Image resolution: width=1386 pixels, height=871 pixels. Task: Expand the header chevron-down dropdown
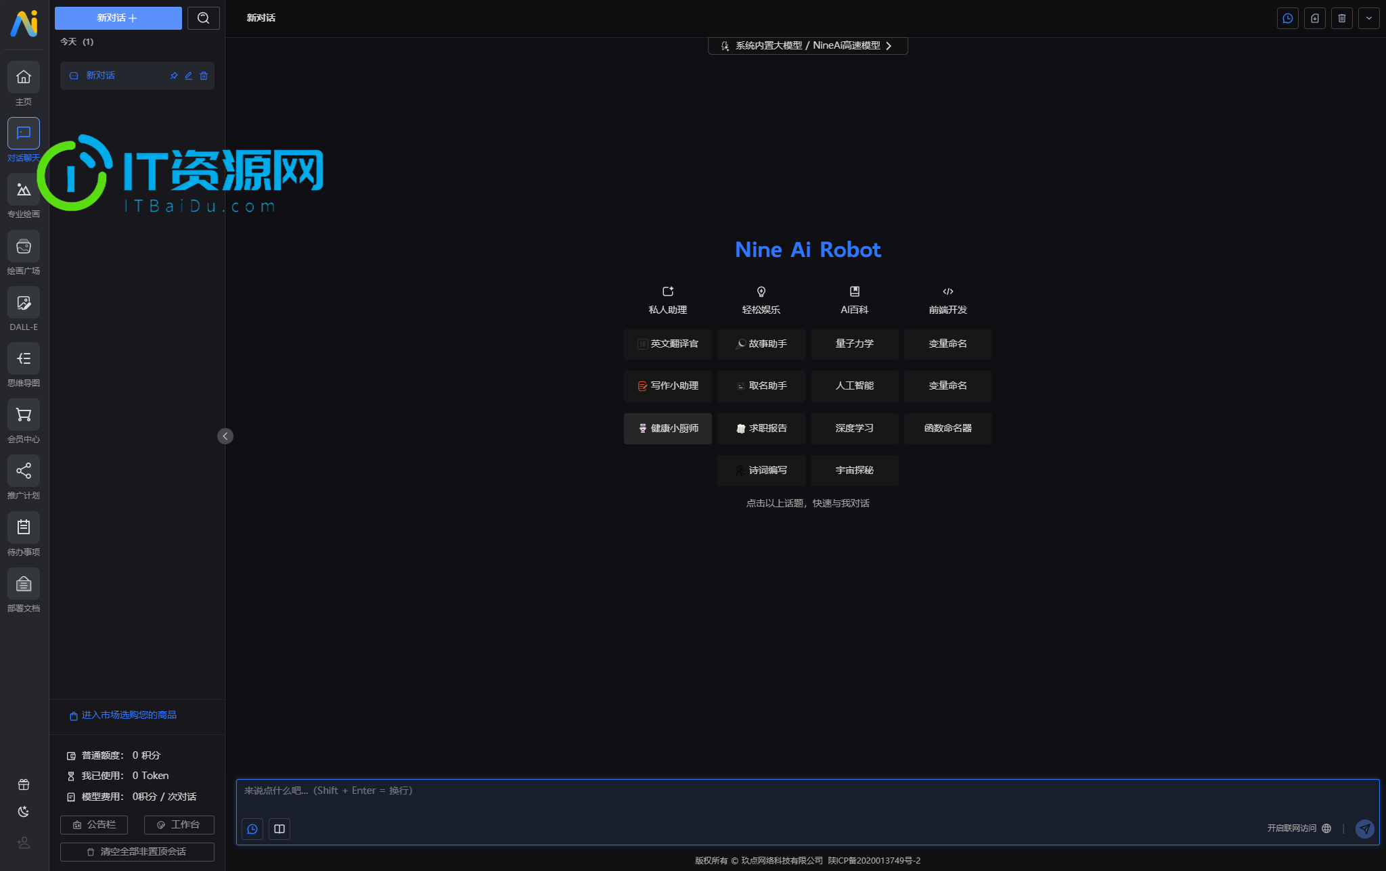point(1369,18)
